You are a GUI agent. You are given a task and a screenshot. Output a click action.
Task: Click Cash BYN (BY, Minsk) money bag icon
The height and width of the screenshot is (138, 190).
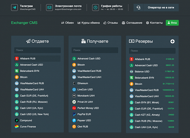[x=131, y=103]
